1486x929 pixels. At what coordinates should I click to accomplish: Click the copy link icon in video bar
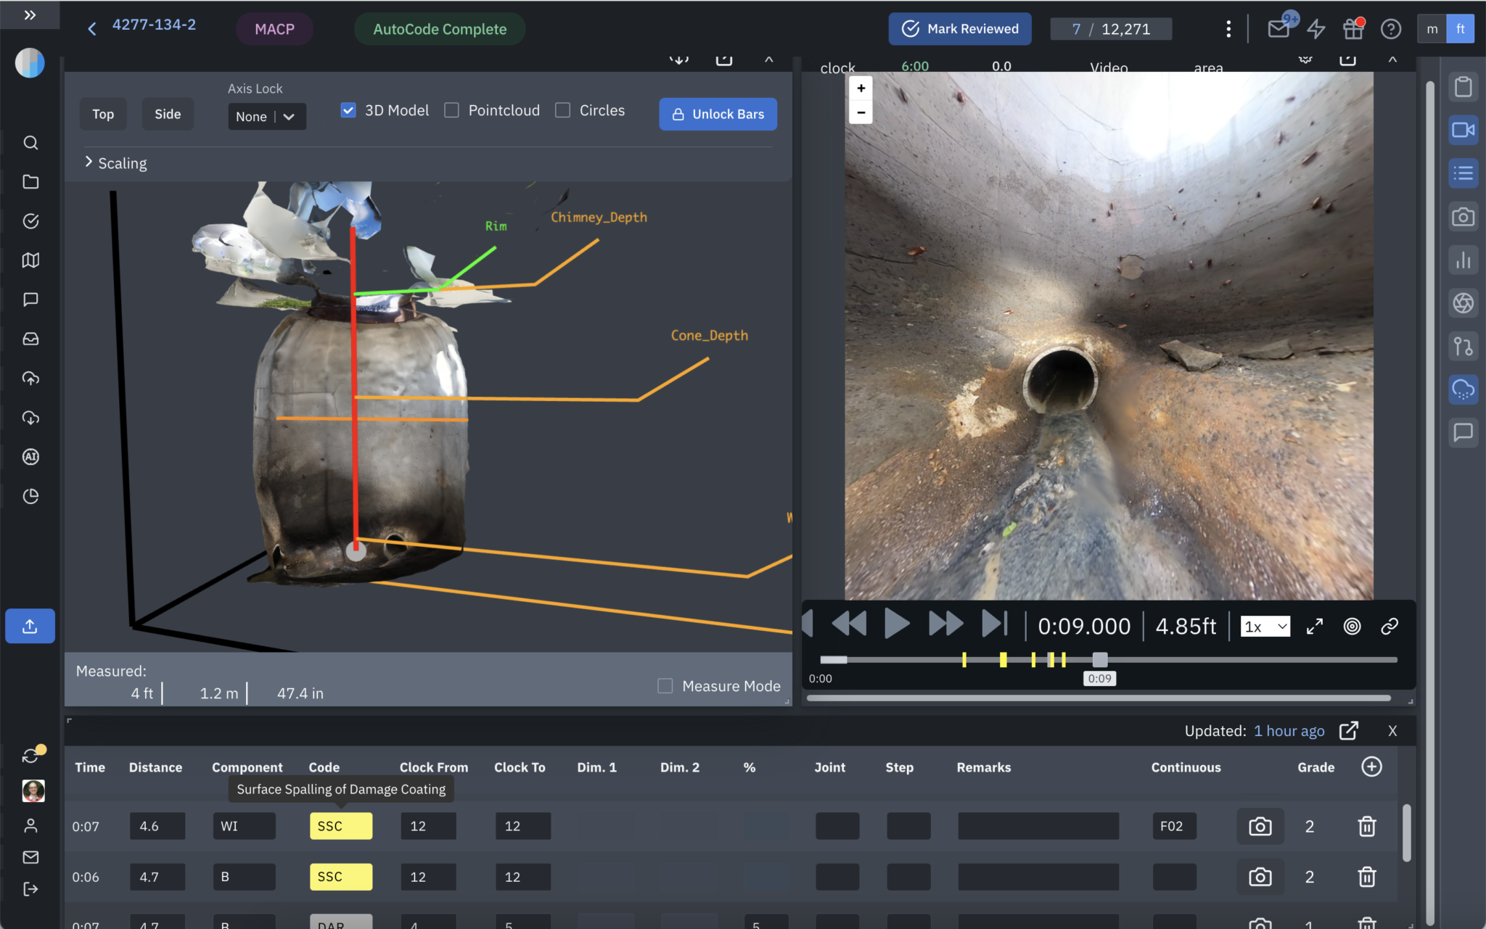[x=1389, y=627]
